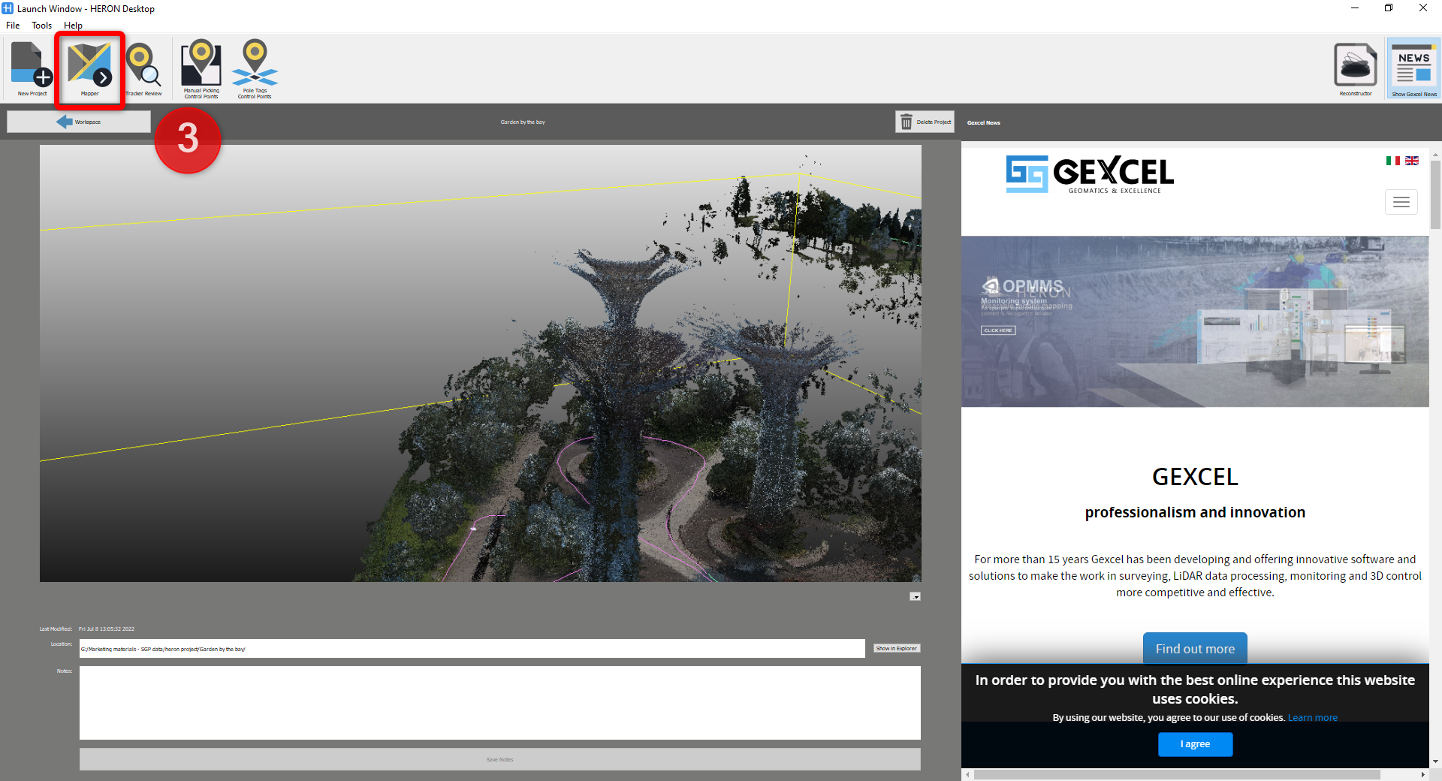Click the Delete Project trash button
This screenshot has height=781, width=1442.
tap(925, 122)
